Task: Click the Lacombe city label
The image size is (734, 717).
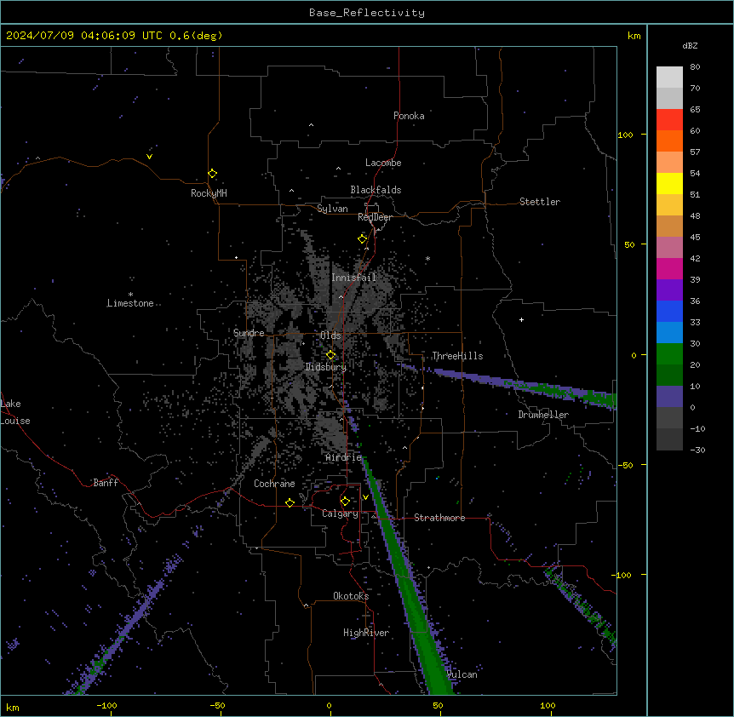Action: pyautogui.click(x=383, y=163)
